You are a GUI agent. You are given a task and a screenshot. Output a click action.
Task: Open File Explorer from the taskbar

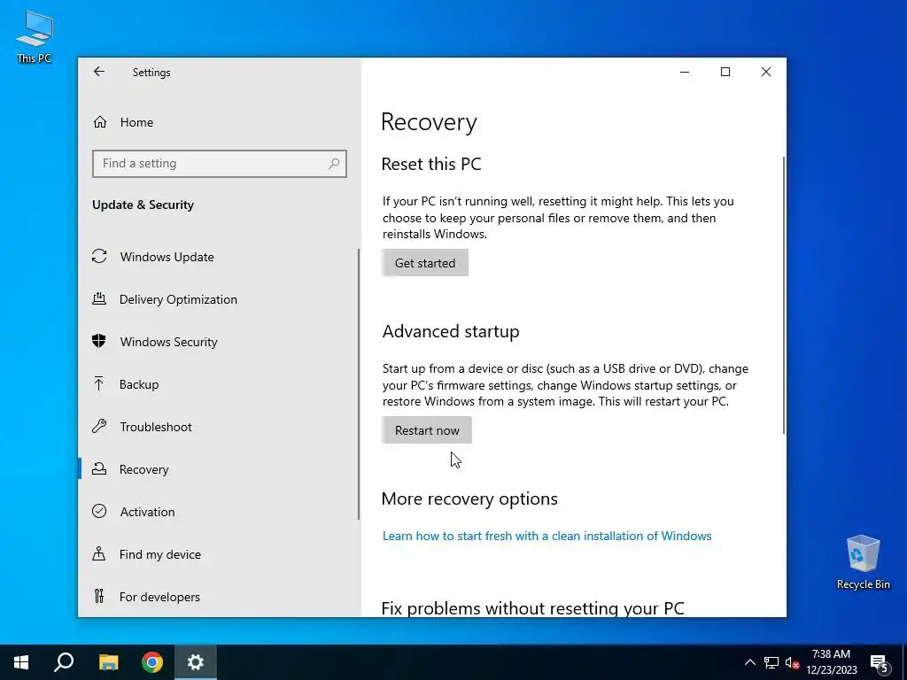108,662
